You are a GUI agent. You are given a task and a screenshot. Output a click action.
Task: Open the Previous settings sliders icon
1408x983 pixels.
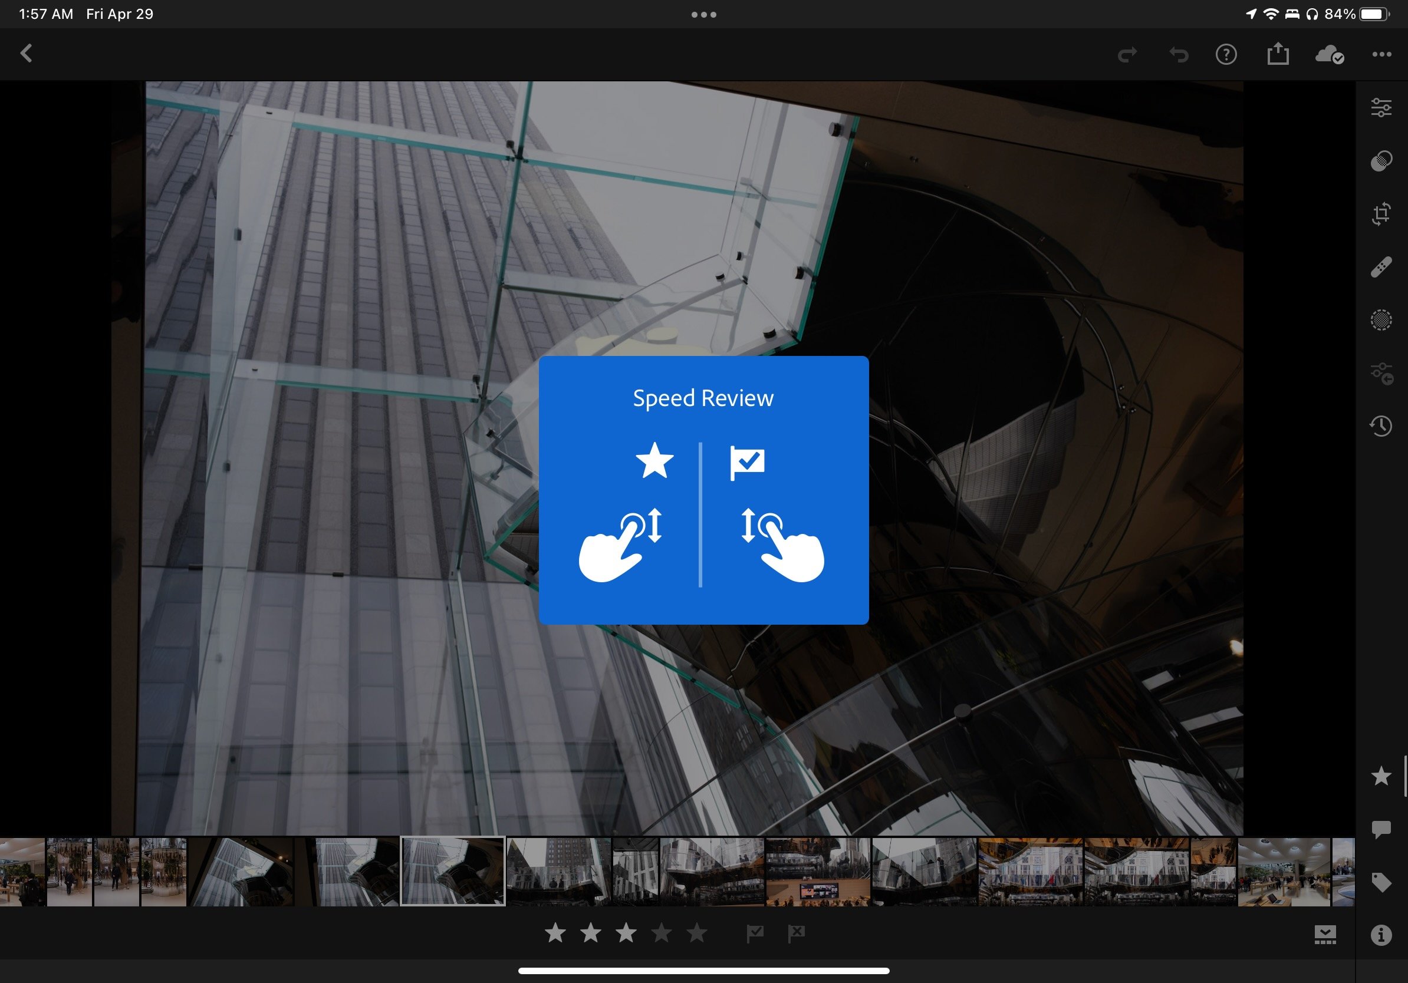pos(1381,373)
